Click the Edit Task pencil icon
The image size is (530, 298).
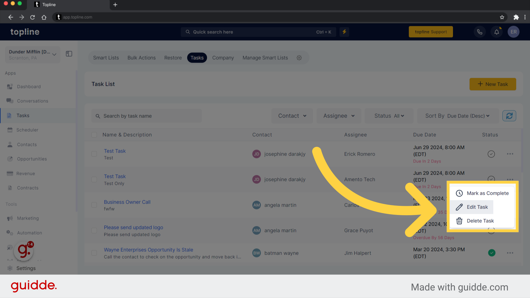point(459,207)
